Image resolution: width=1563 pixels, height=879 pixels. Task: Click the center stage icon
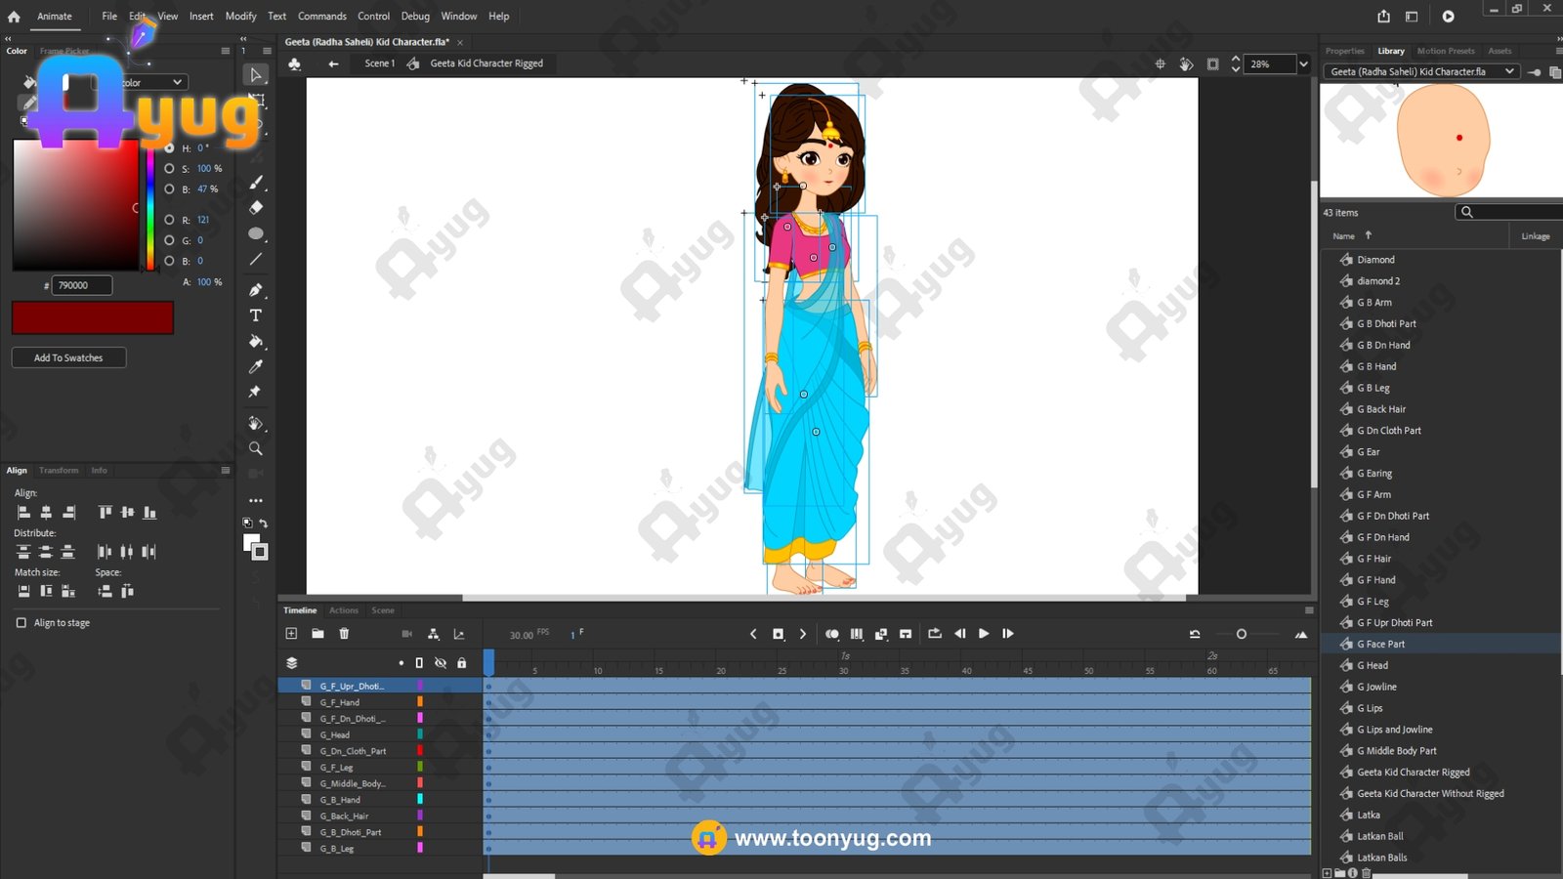click(x=1161, y=64)
